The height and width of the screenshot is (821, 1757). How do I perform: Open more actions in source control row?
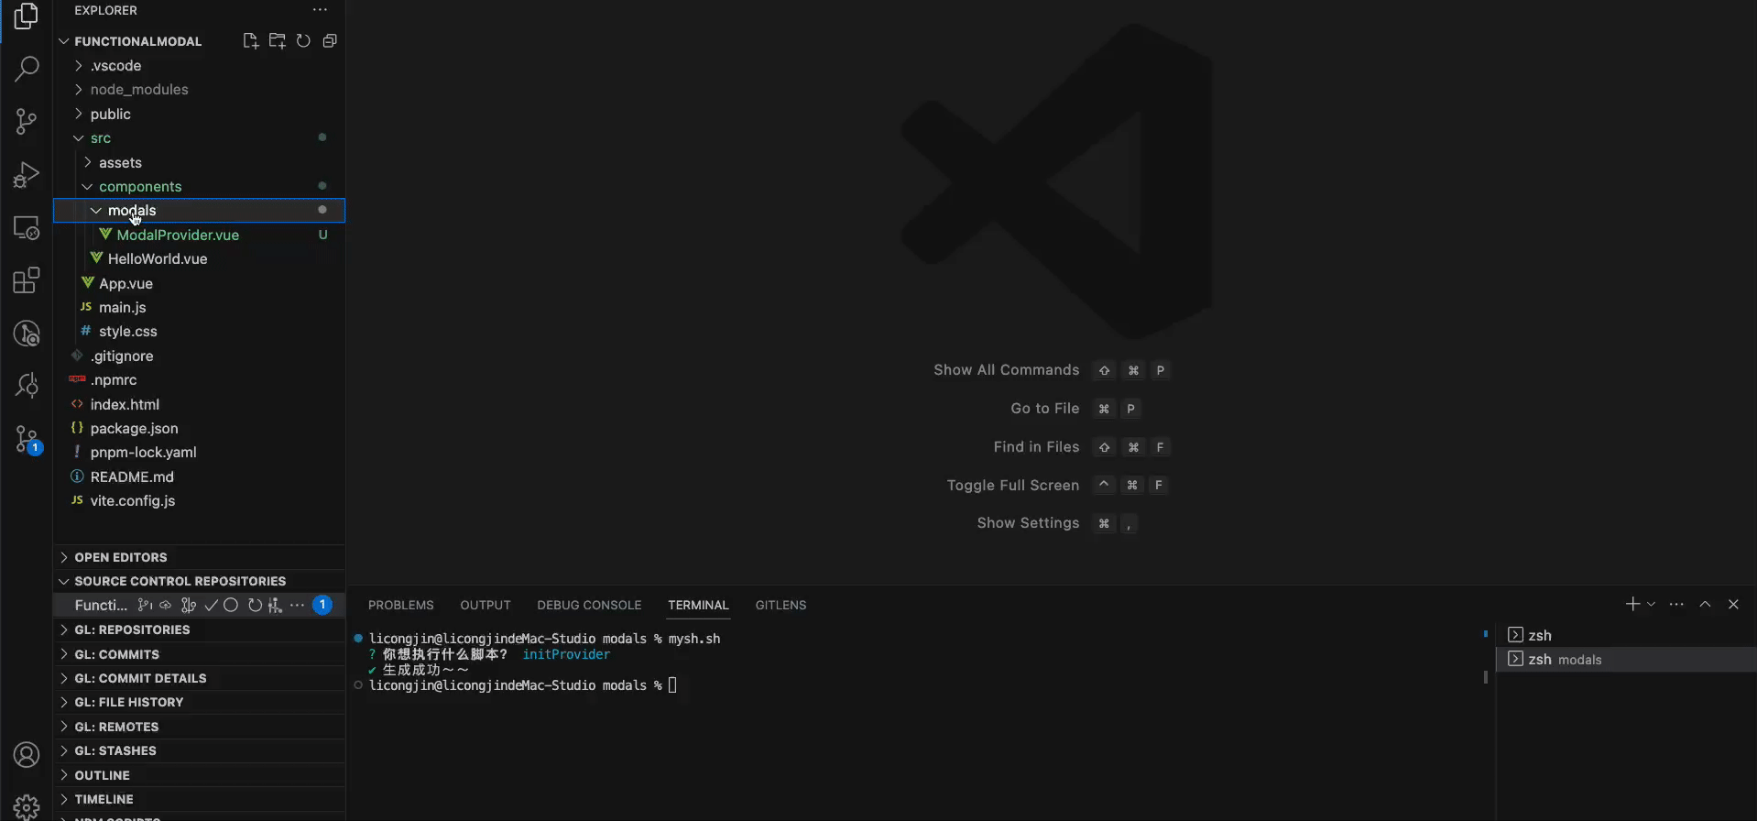(297, 606)
